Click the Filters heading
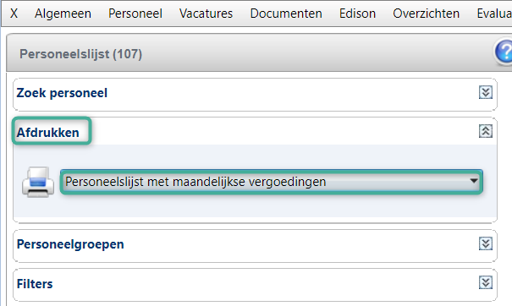The height and width of the screenshot is (306, 512). click(35, 284)
